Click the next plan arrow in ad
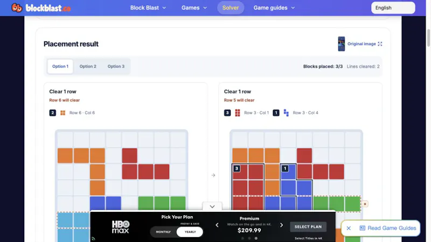This screenshot has width=431, height=242. [x=281, y=225]
